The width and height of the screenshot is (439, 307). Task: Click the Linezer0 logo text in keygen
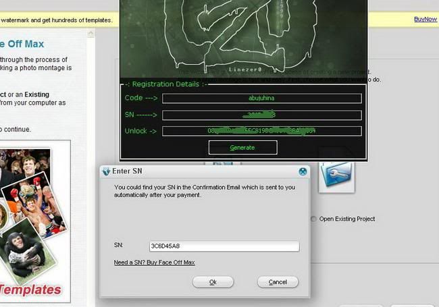point(245,69)
